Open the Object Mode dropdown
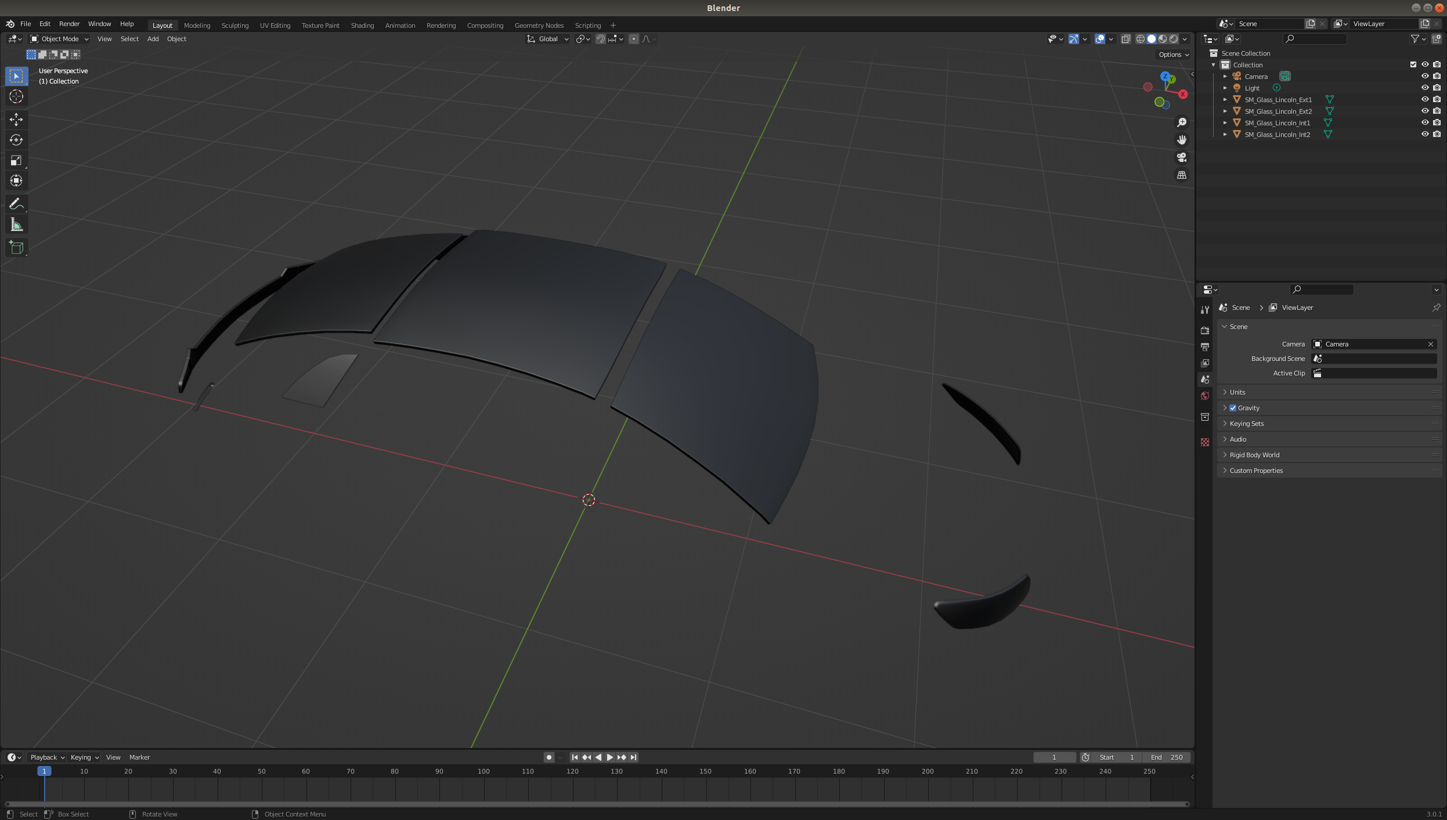Image resolution: width=1447 pixels, height=820 pixels. pos(59,39)
